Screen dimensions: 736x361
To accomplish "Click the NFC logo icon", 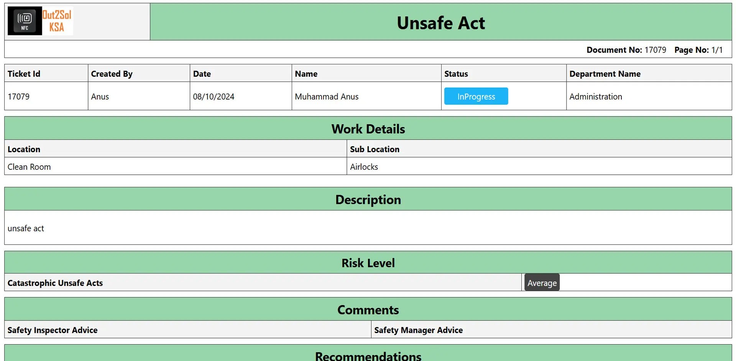I will coord(25,21).
